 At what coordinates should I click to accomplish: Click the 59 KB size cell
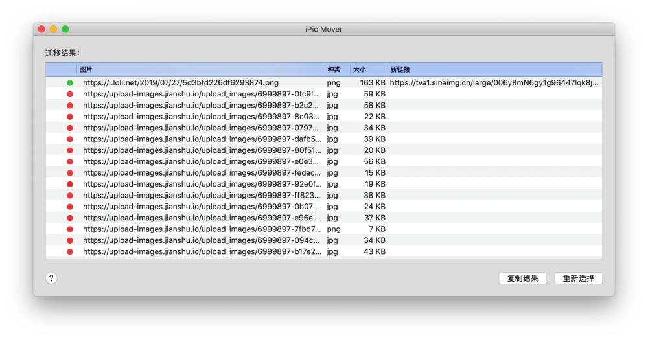[x=375, y=94]
